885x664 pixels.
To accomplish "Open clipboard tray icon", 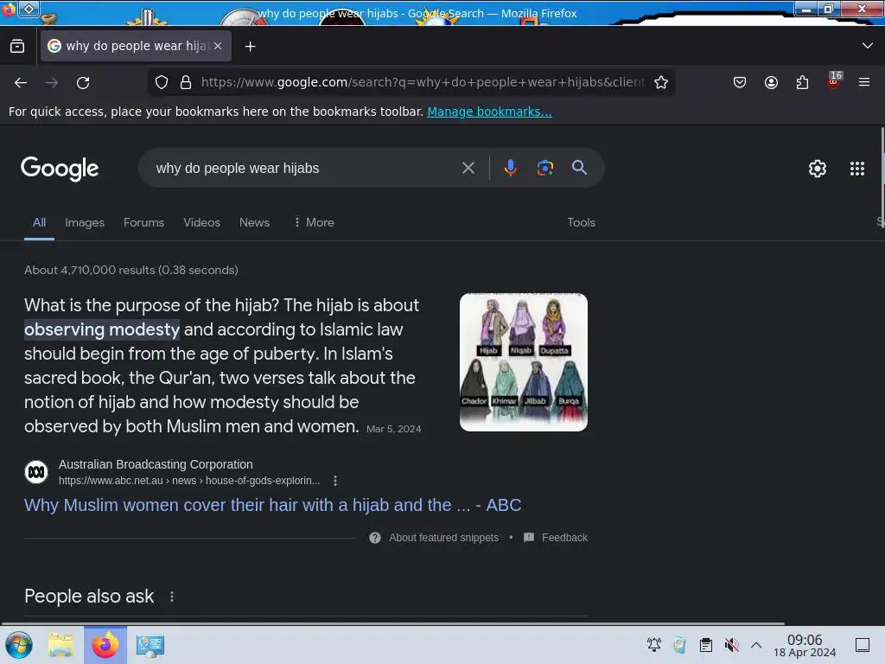I will 705,645.
